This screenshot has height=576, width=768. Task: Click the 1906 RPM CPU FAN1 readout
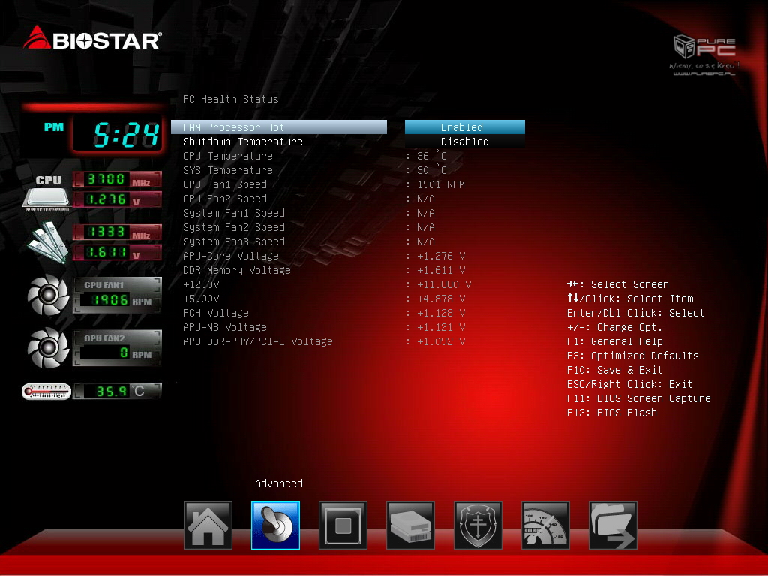coord(116,300)
